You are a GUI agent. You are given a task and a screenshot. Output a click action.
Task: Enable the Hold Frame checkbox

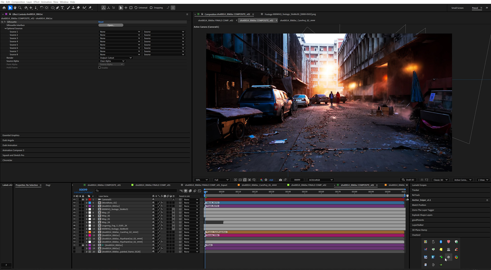99,68
